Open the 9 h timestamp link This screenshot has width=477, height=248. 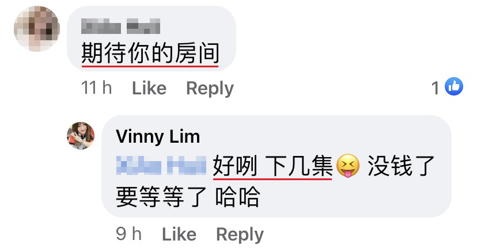click(x=128, y=234)
